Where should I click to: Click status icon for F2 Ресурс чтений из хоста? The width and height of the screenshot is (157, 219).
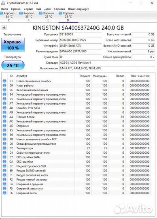[x=4, y=179]
